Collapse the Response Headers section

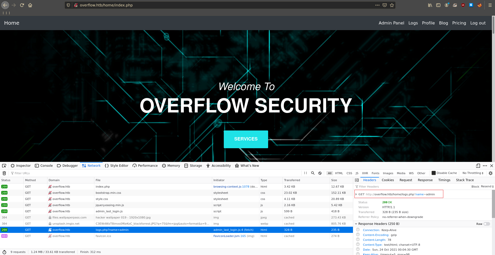pos(356,224)
